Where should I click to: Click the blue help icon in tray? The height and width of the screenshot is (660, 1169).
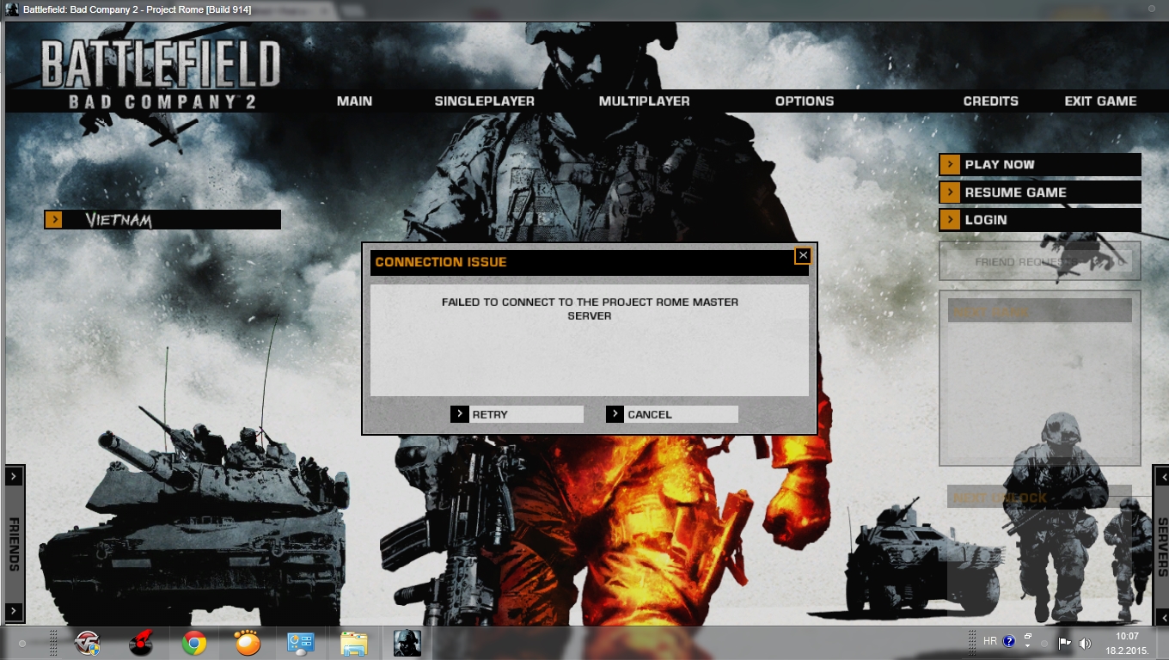pyautogui.click(x=1009, y=641)
